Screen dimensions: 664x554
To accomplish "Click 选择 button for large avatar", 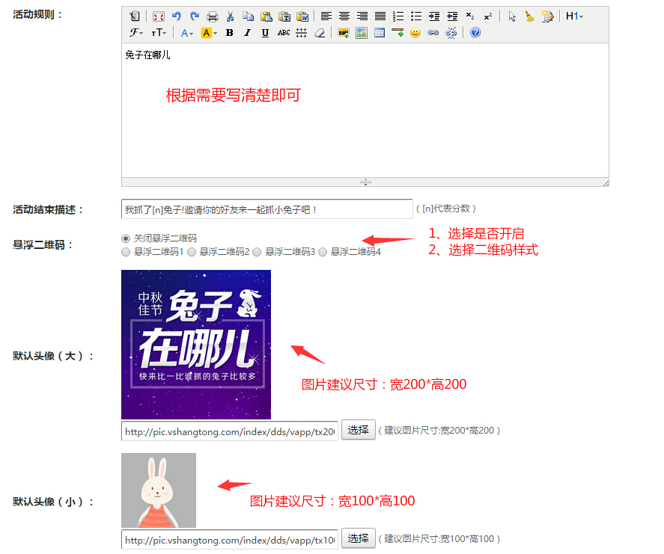I will [358, 430].
